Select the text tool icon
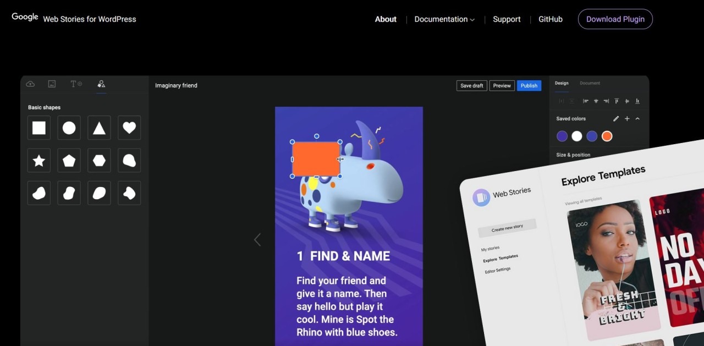704x346 pixels. (76, 84)
